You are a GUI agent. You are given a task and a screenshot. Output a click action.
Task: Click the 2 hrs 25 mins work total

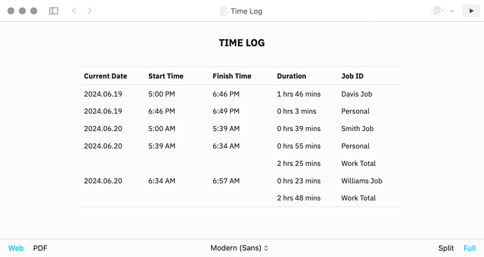(299, 163)
